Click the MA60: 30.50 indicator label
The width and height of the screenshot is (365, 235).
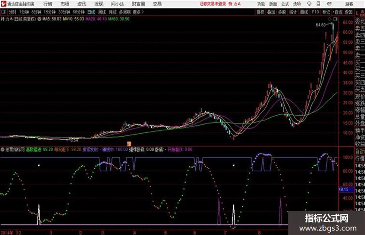tap(119, 19)
